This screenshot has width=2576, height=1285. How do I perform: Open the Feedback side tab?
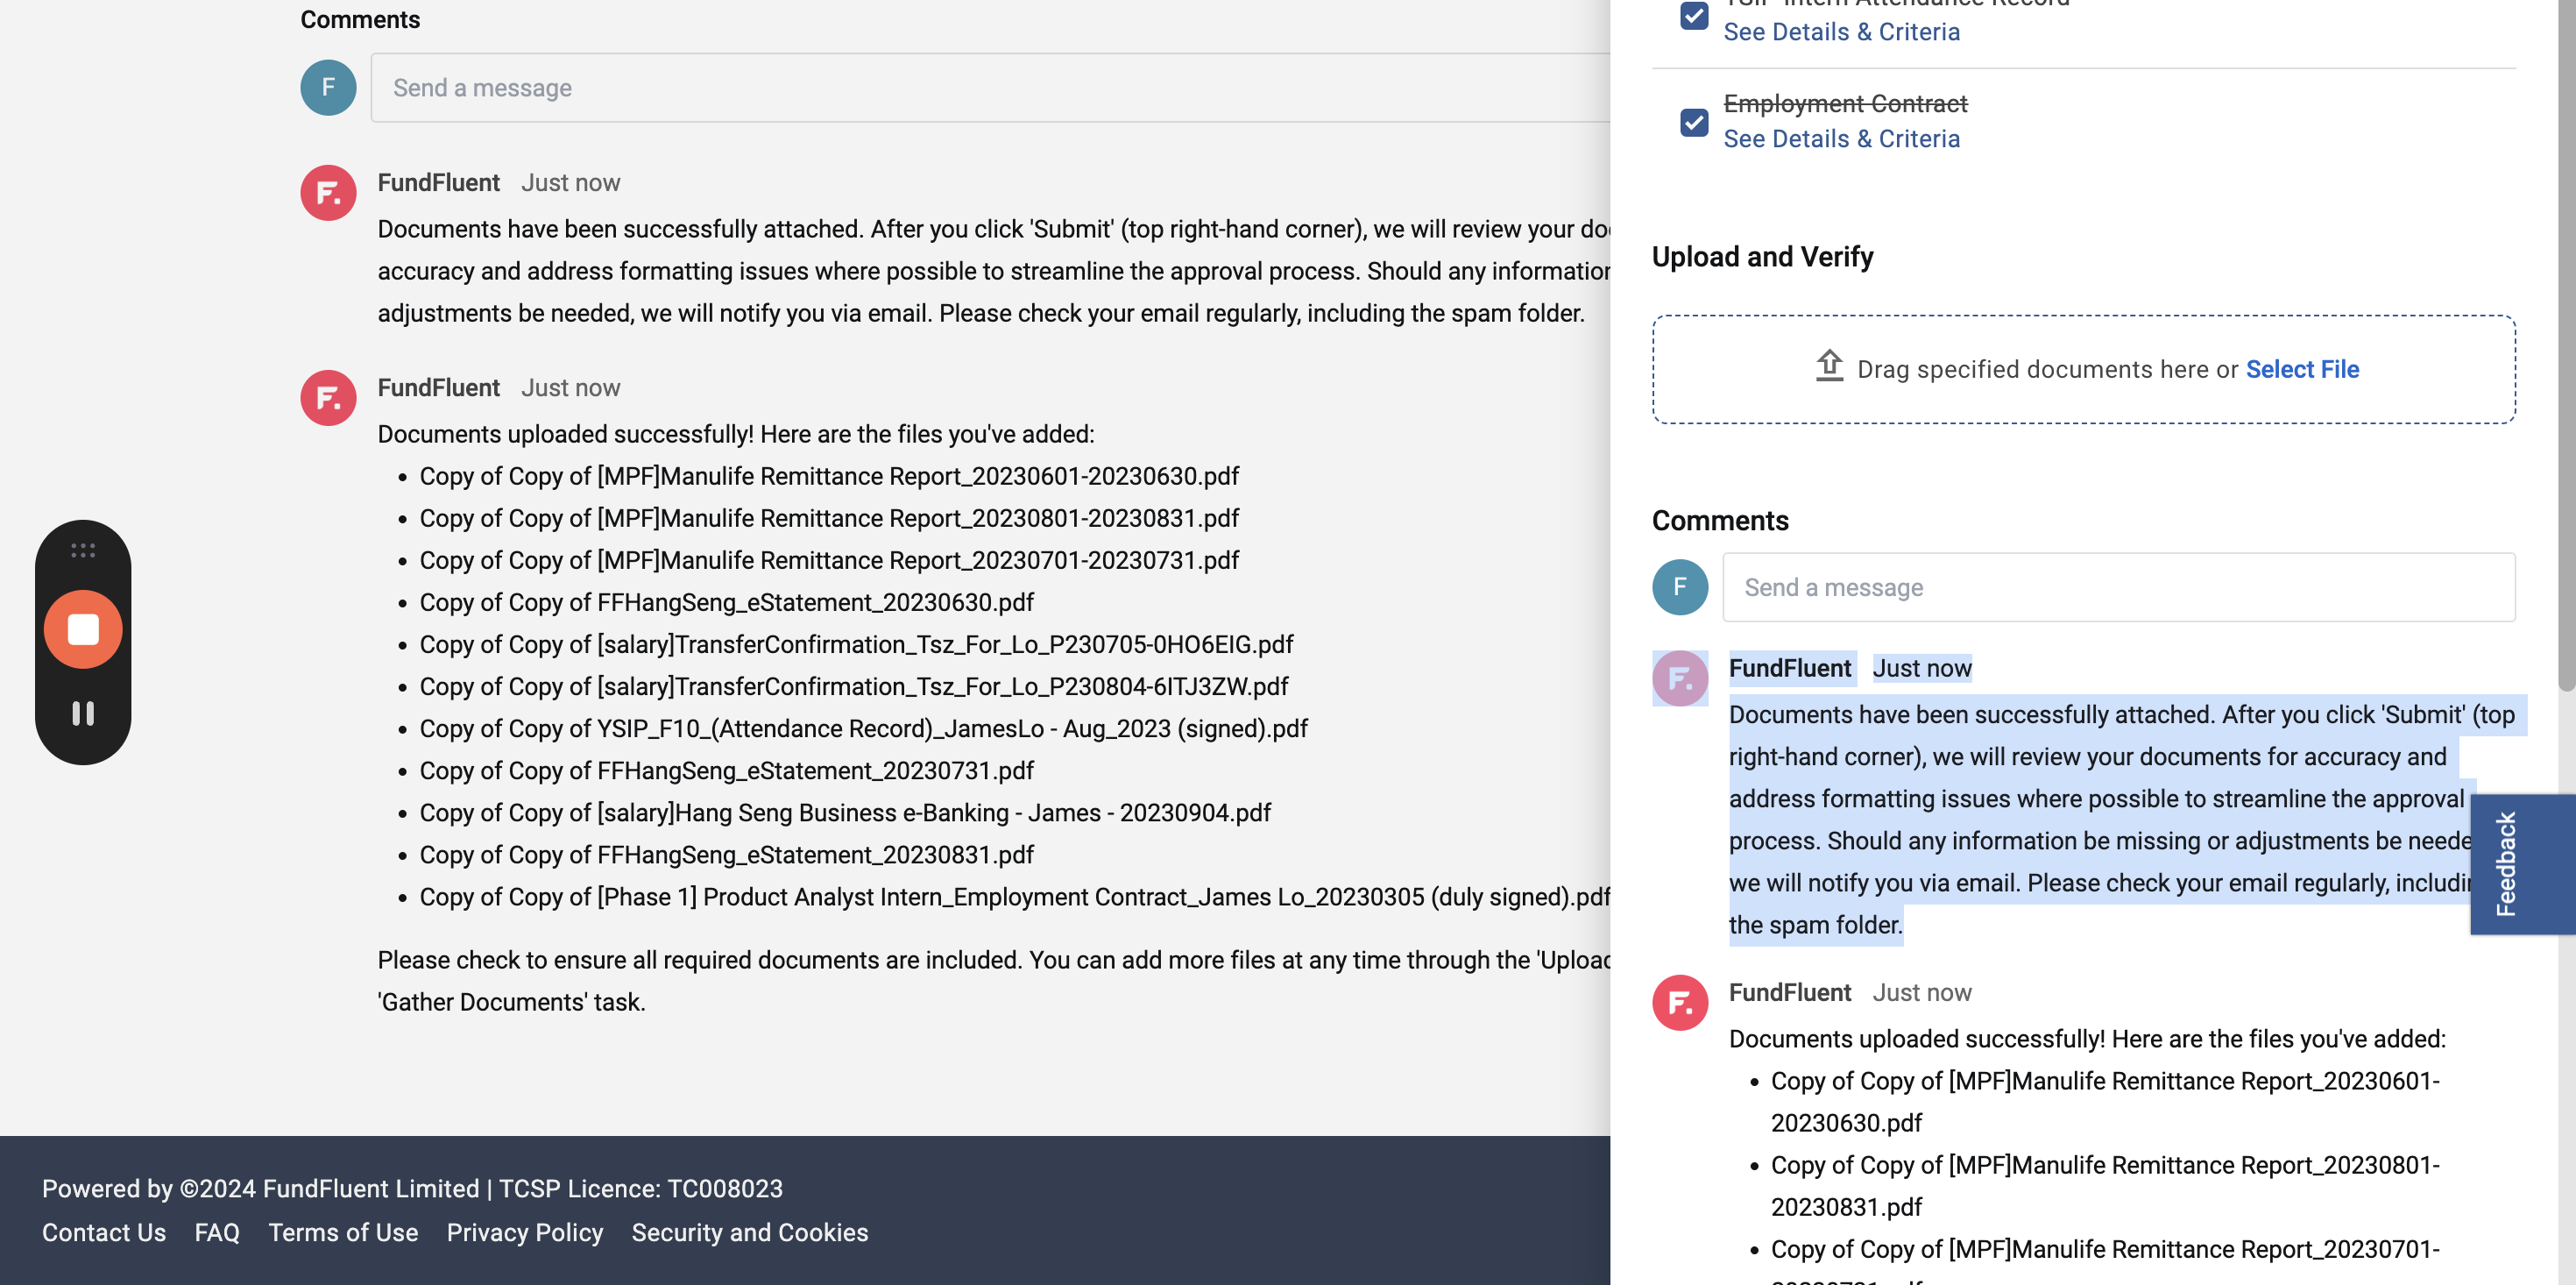point(2522,864)
